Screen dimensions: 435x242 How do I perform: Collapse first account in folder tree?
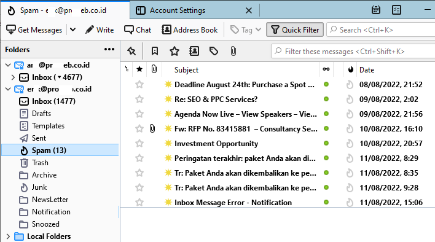[8, 65]
